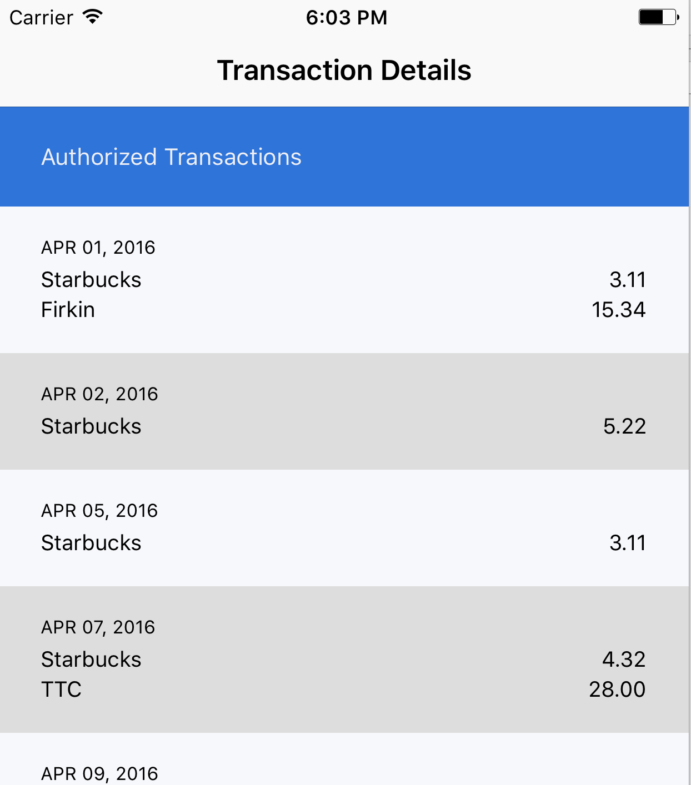The width and height of the screenshot is (691, 785).
Task: Tap the battery icon in status bar
Action: [x=659, y=17]
